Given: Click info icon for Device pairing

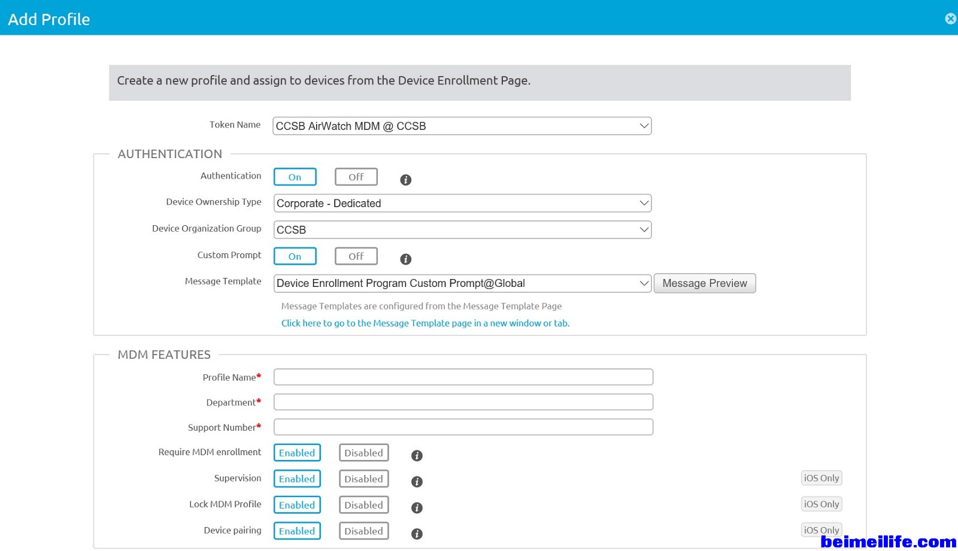Looking at the screenshot, I should [417, 534].
